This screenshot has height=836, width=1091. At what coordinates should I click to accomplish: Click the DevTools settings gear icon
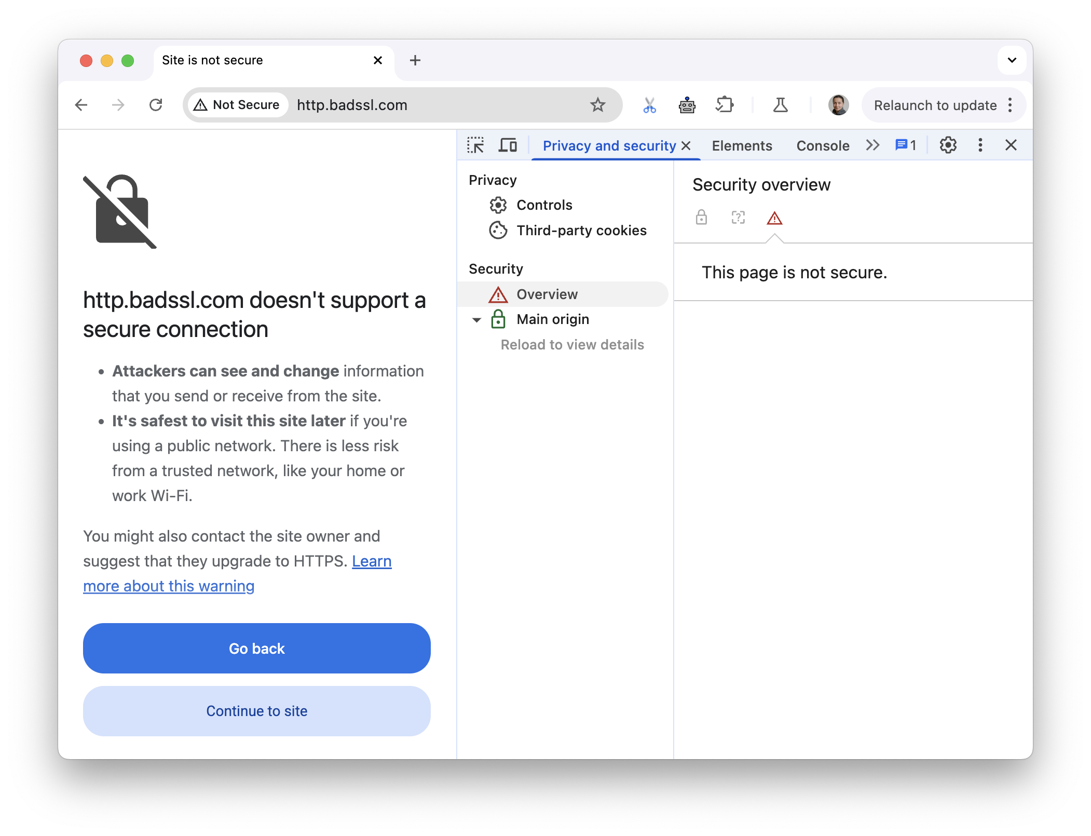click(948, 144)
